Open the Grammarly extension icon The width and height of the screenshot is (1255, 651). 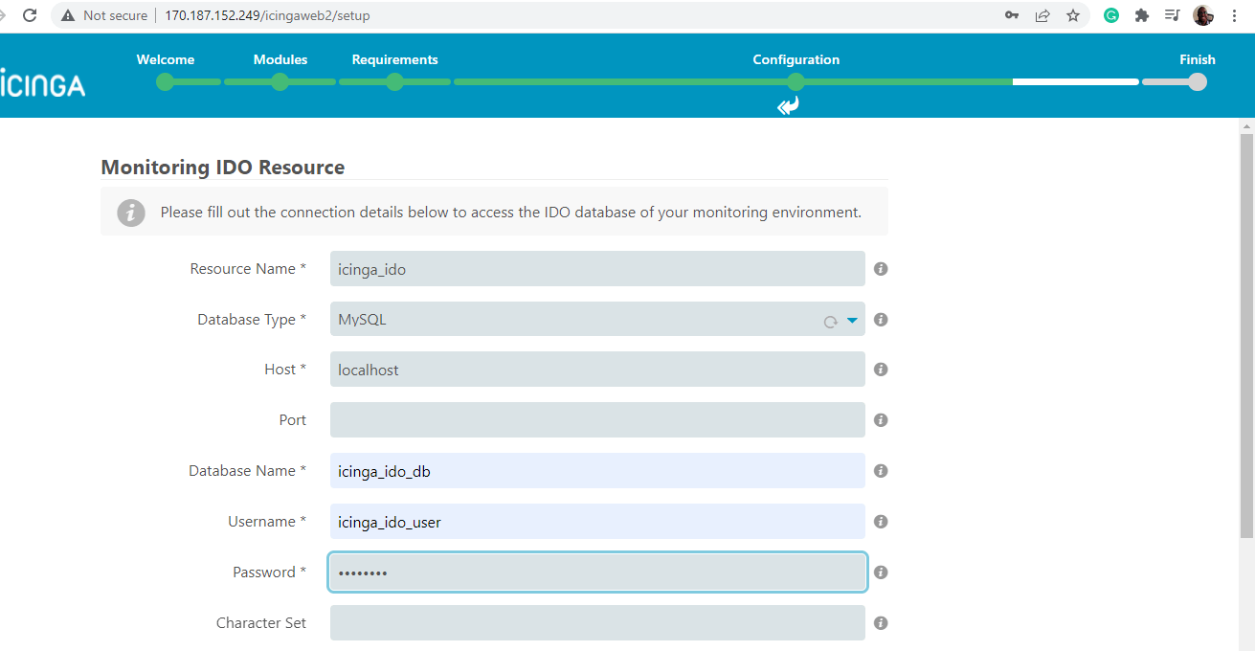tap(1111, 15)
